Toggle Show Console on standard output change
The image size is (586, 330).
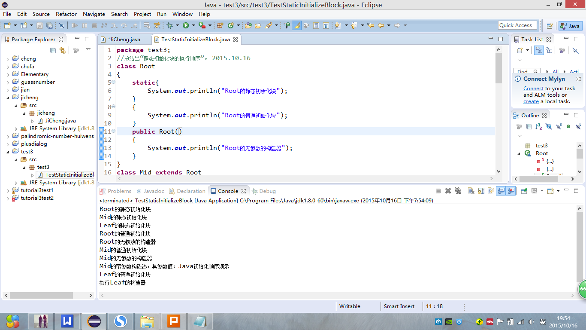[501, 191]
